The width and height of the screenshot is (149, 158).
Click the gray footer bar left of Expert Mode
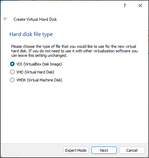coord(32,150)
